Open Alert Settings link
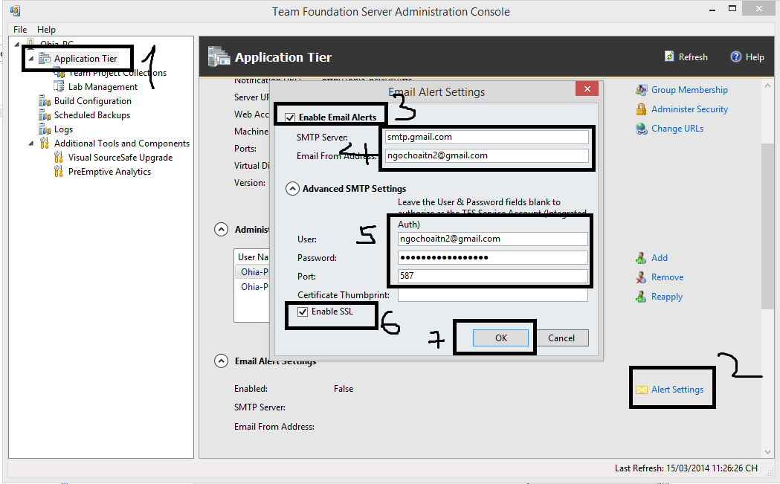Screen dimensions: 780x484 tap(677, 390)
